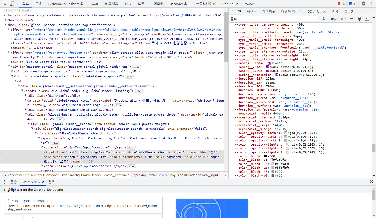Collapse the global-header__search div node
Screen dimensions: 376x218
point(28,124)
